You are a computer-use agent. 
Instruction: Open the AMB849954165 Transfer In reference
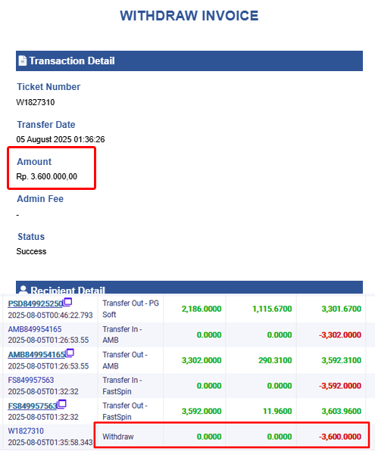35,329
